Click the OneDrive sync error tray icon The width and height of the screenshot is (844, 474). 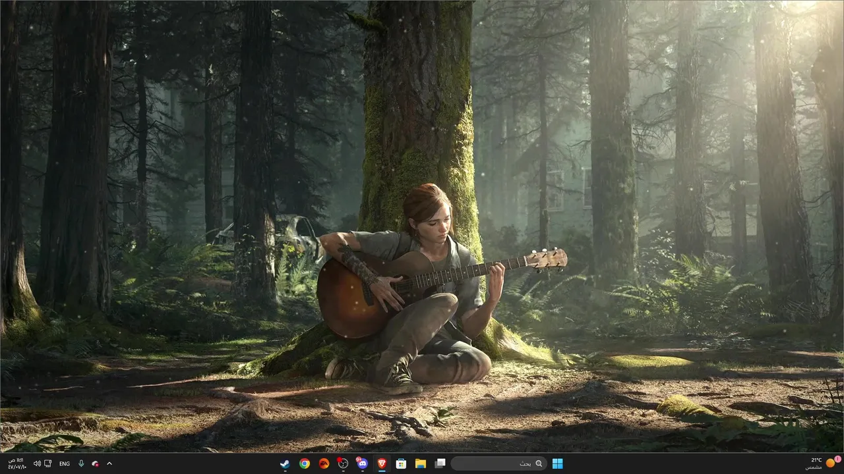[x=96, y=463]
